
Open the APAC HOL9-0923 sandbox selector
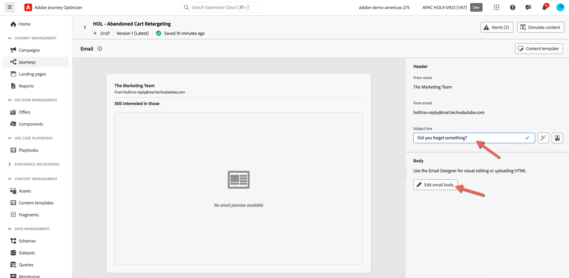pyautogui.click(x=445, y=7)
